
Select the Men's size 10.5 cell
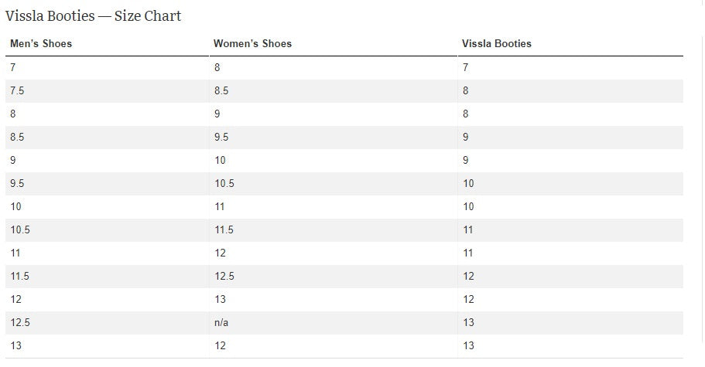19,229
